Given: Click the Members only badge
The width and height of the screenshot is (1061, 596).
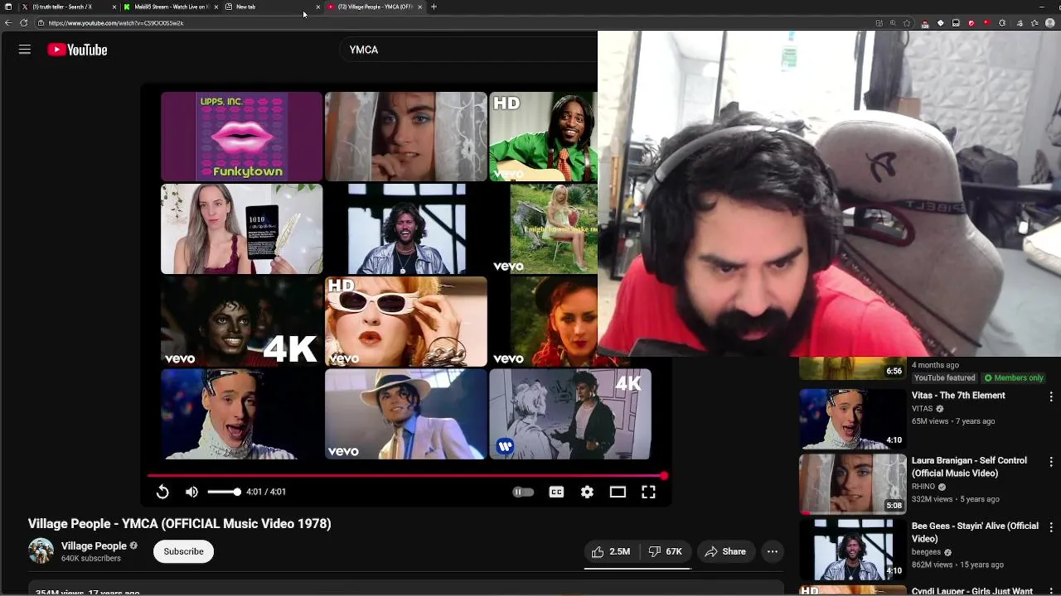Looking at the screenshot, I should pyautogui.click(x=1013, y=378).
